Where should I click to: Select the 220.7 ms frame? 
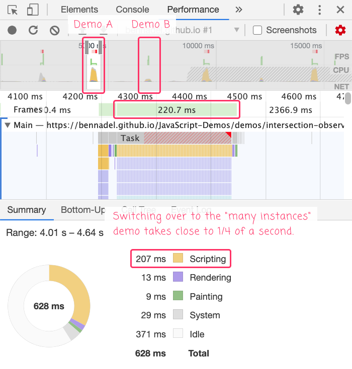pos(177,110)
